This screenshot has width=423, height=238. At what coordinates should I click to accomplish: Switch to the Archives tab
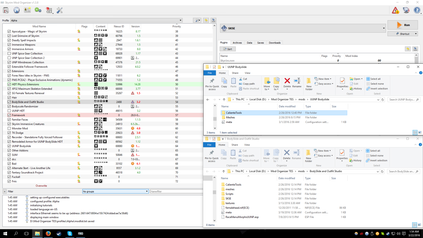[237, 43]
